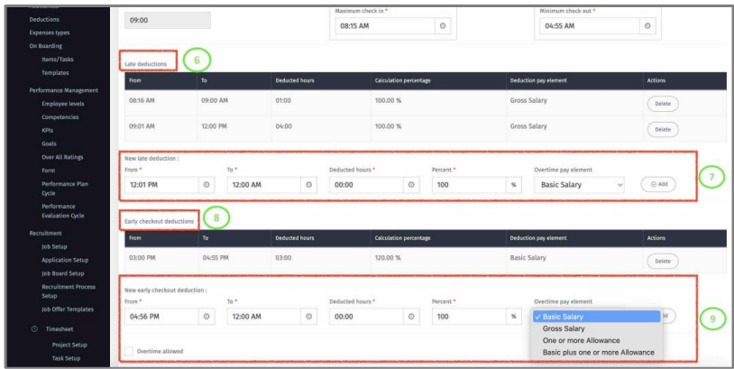Open late deduction Overtime pay element dropdown

click(x=580, y=185)
